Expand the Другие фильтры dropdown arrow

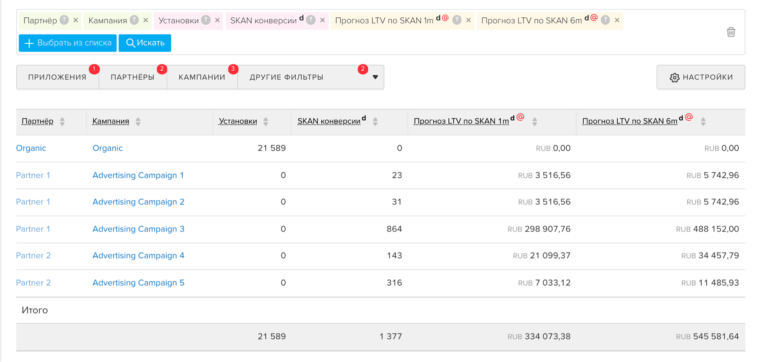375,77
